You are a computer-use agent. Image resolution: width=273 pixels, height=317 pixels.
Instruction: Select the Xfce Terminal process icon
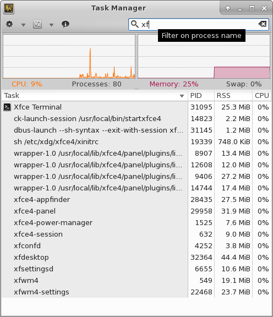pyautogui.click(x=7, y=107)
